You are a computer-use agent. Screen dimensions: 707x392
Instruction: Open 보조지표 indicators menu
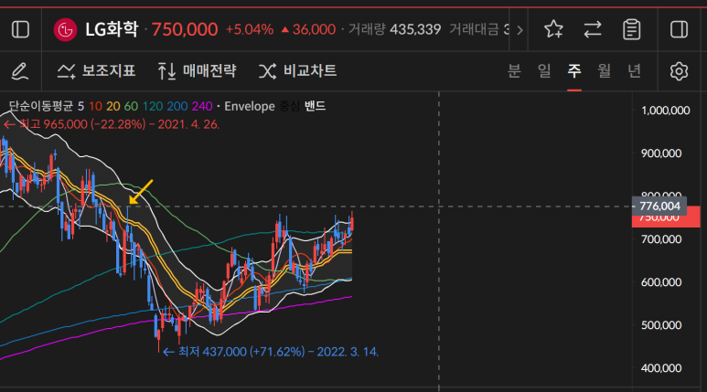(x=96, y=71)
